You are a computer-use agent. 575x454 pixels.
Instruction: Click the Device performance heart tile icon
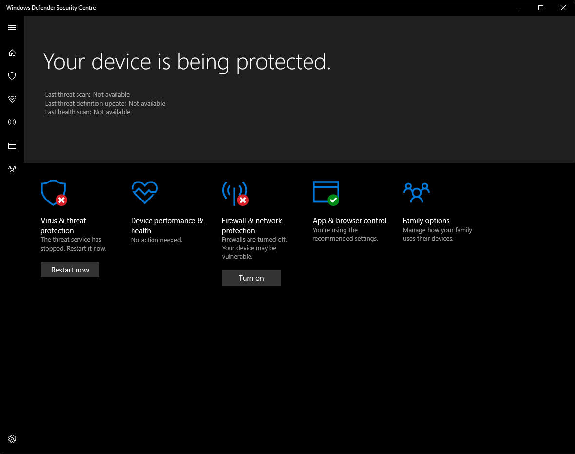coord(144,192)
